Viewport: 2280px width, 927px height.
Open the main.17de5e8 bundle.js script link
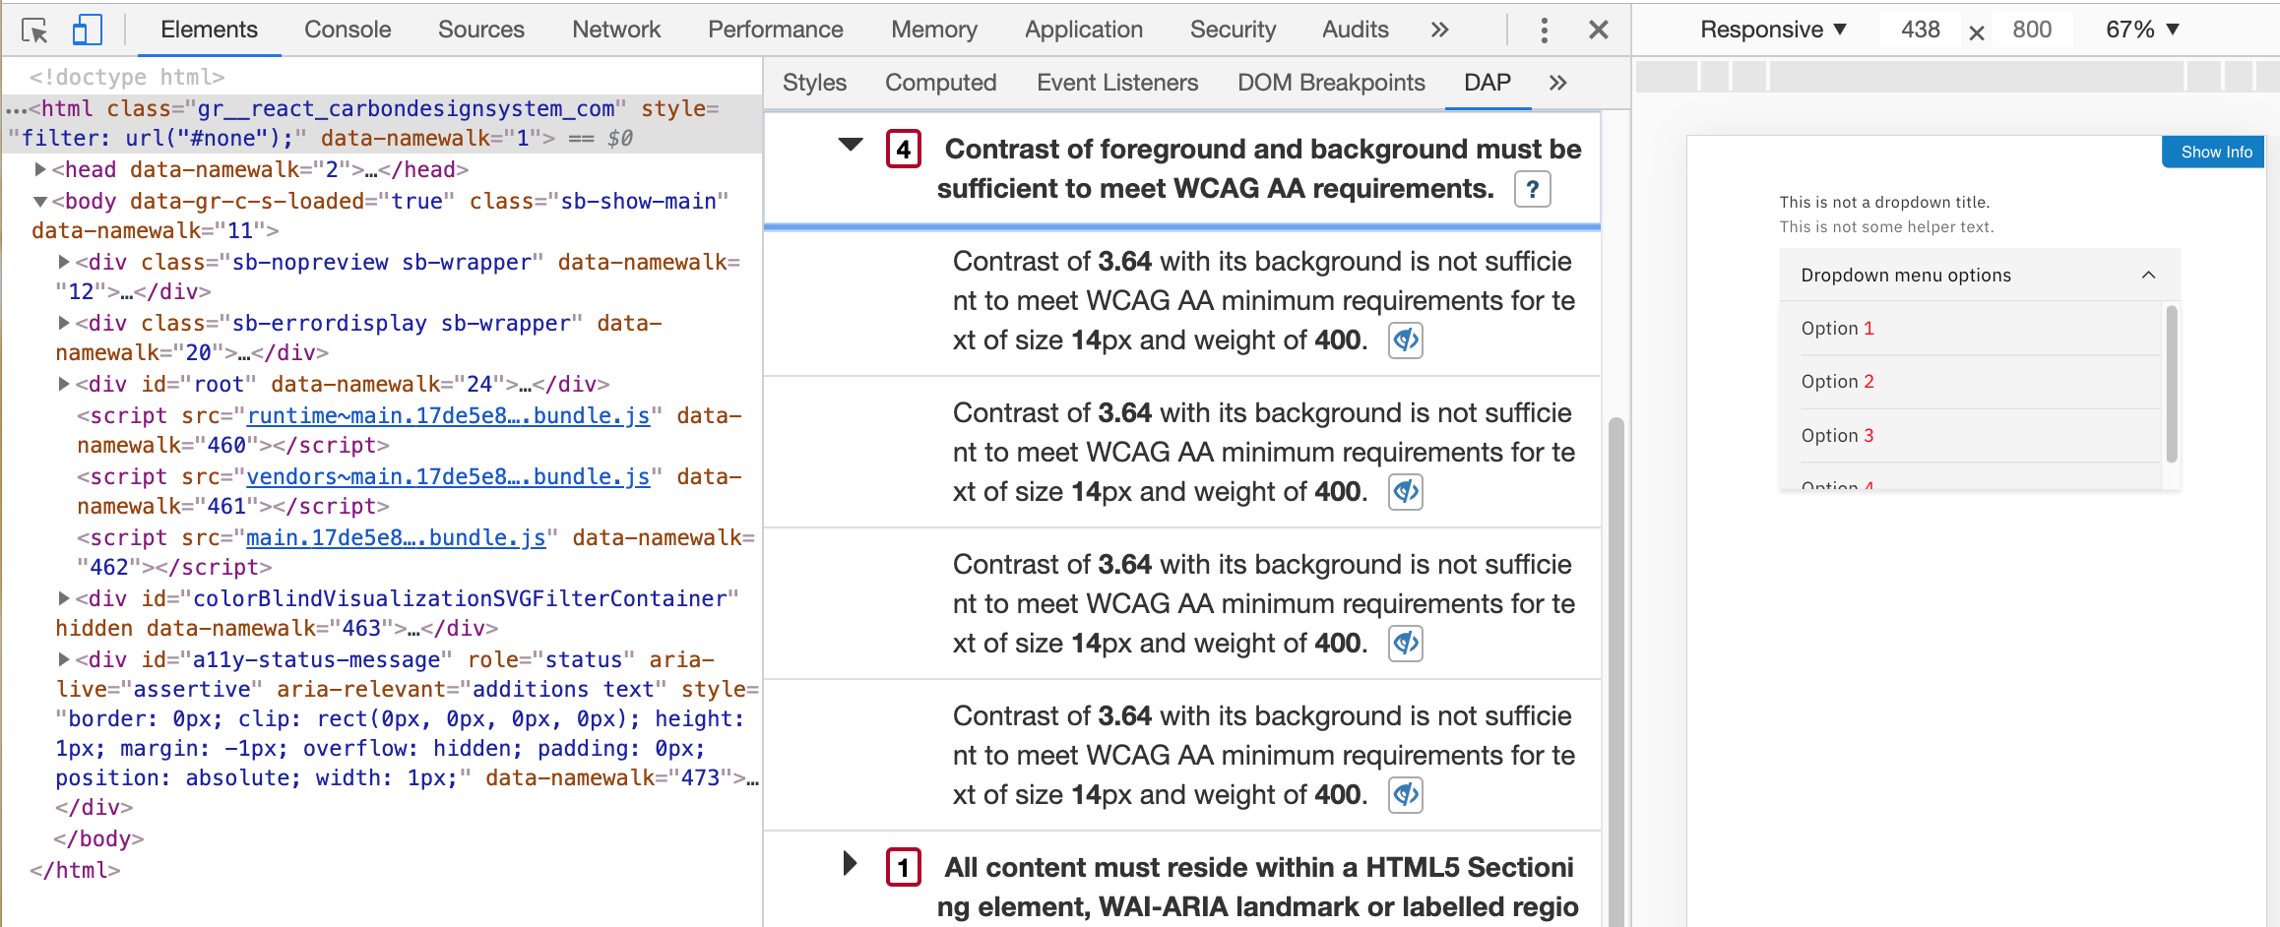click(394, 537)
